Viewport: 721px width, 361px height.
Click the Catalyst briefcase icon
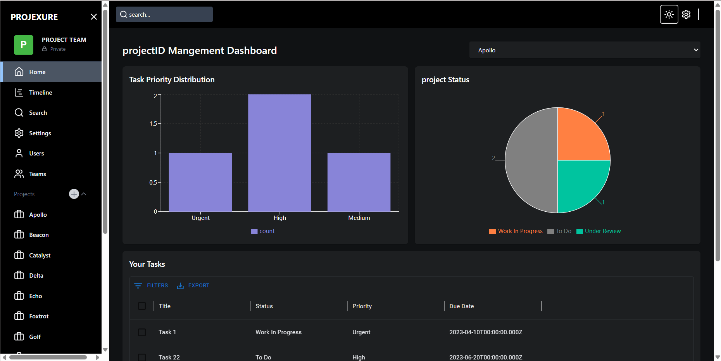coord(19,255)
